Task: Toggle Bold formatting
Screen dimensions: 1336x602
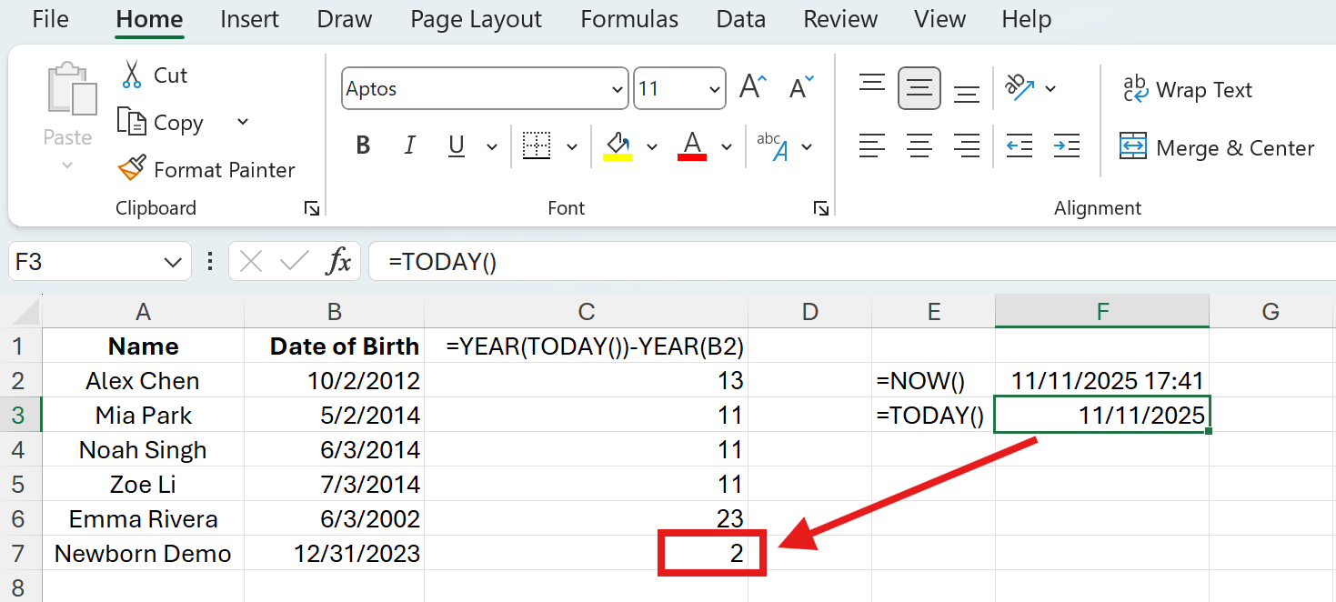Action: [x=363, y=145]
